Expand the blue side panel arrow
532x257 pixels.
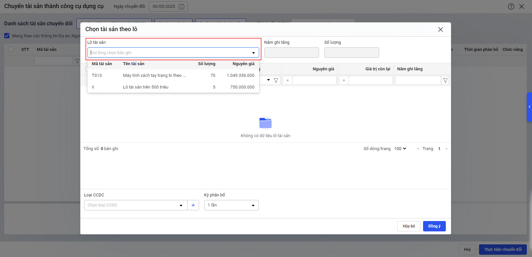point(529,107)
